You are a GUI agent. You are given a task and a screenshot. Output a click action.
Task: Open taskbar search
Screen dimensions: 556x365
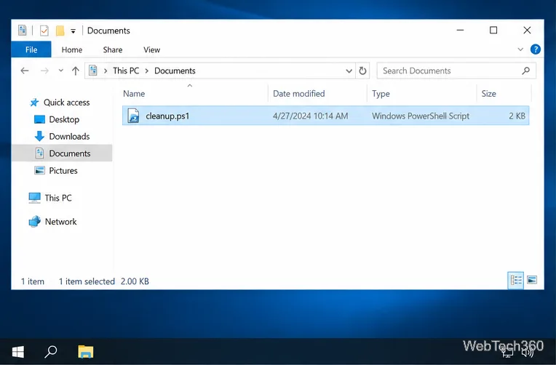point(51,351)
